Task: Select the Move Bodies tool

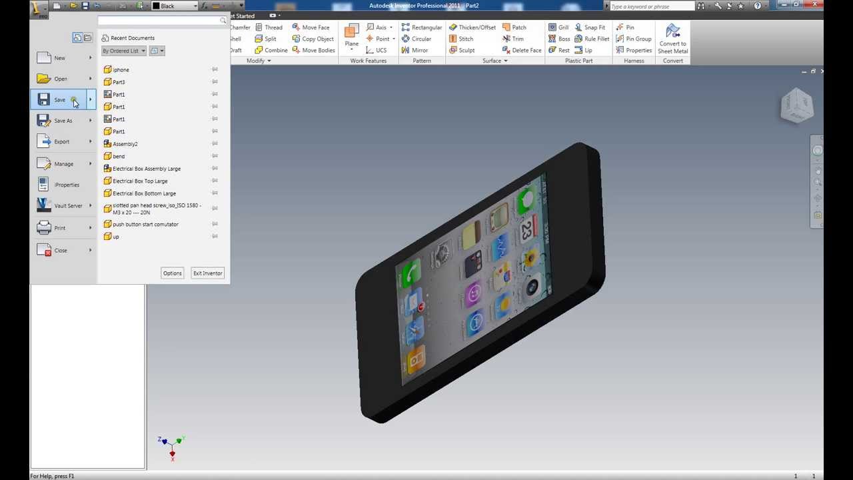Action: point(313,50)
